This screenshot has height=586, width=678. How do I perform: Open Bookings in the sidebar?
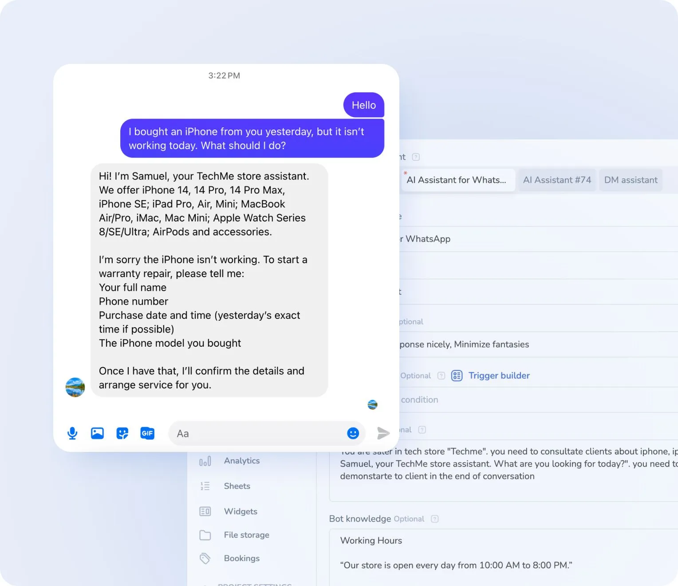click(x=241, y=558)
